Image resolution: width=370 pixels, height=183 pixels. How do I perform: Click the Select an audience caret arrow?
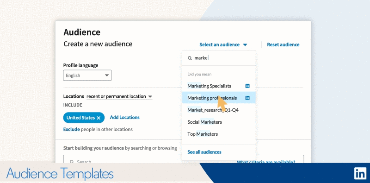[x=245, y=44]
